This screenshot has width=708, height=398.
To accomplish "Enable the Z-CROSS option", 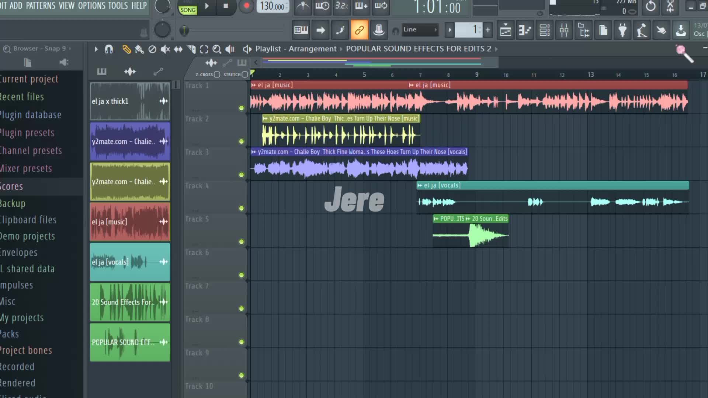I will pyautogui.click(x=217, y=74).
